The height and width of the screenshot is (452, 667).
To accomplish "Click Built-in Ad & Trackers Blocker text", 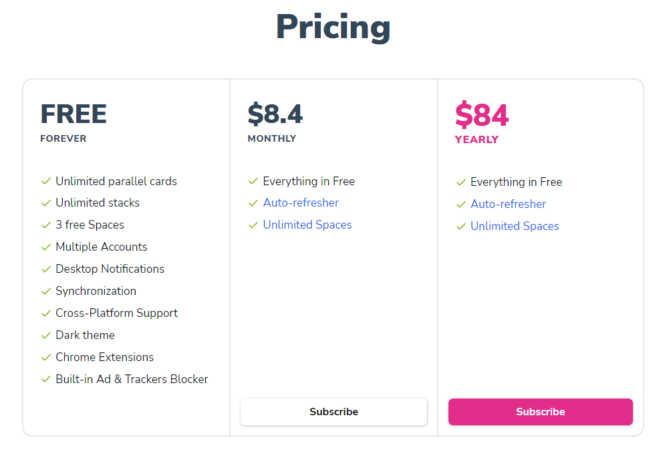I will 132,379.
